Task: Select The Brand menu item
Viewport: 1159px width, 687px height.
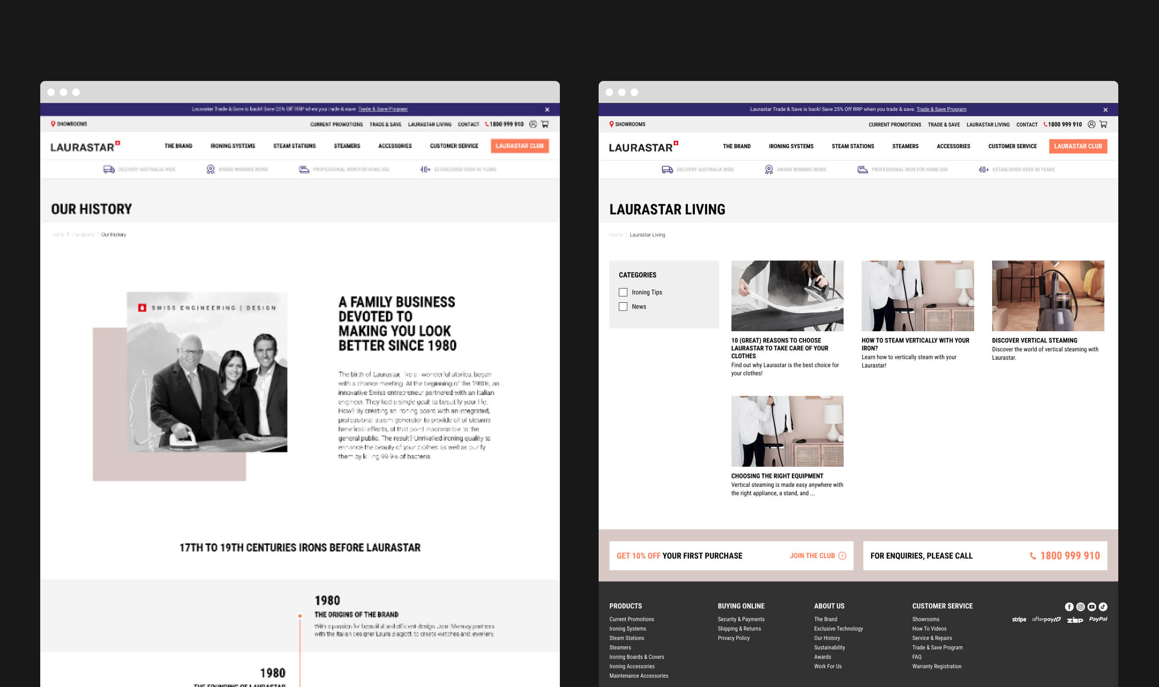Action: click(737, 146)
